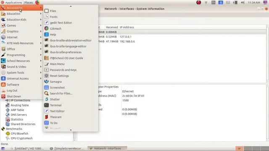Click the mail indicator in top panel
This screenshot has height=151, width=269.
coord(228,3)
